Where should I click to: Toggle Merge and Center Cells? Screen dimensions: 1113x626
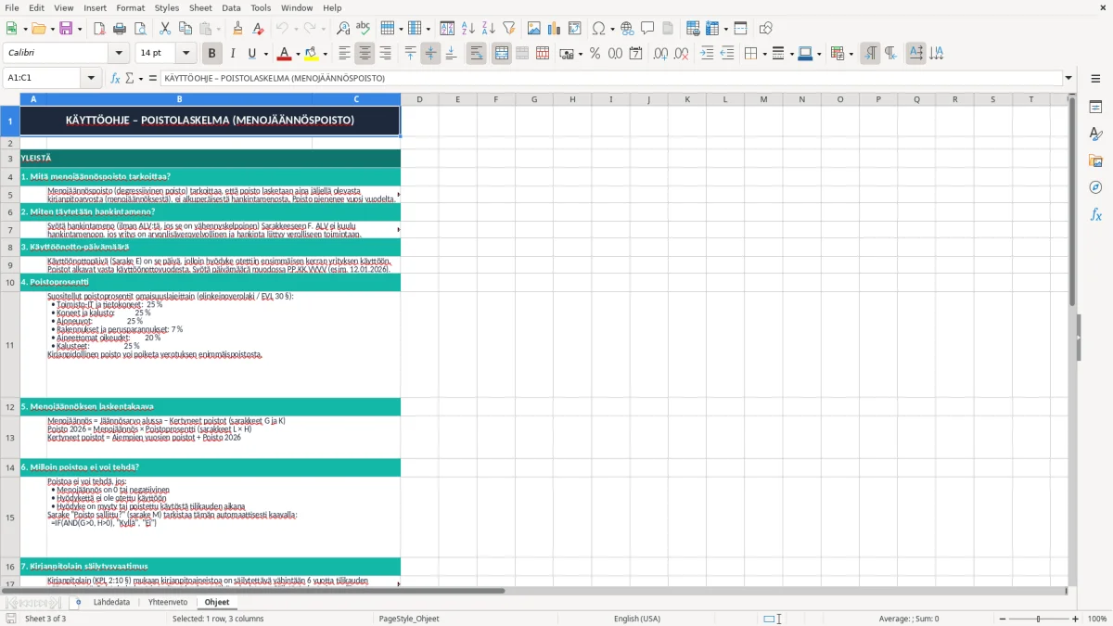click(502, 54)
